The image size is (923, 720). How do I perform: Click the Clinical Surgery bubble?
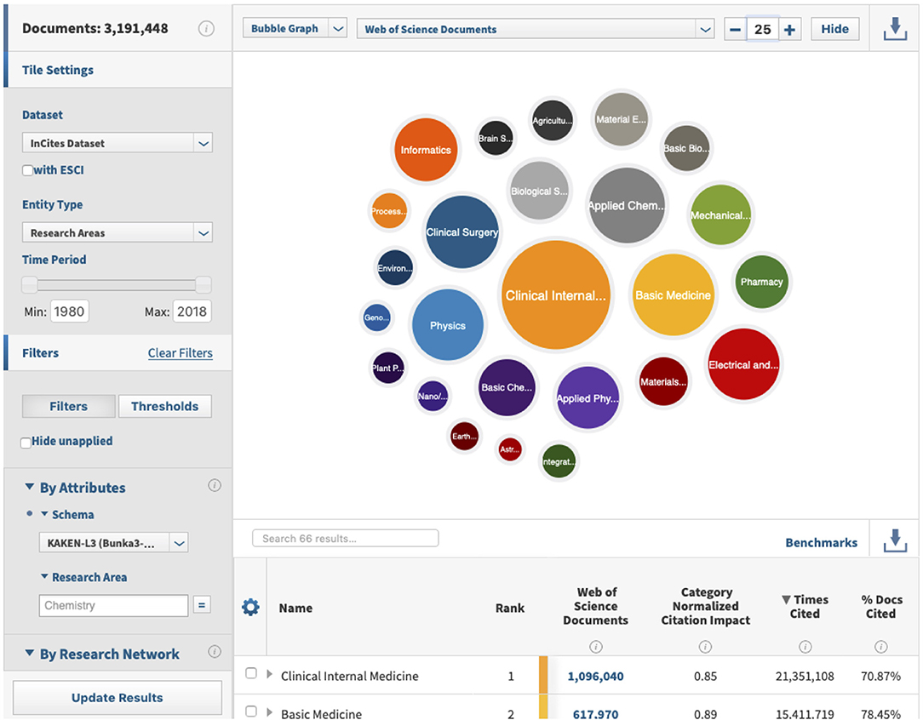[x=462, y=231]
